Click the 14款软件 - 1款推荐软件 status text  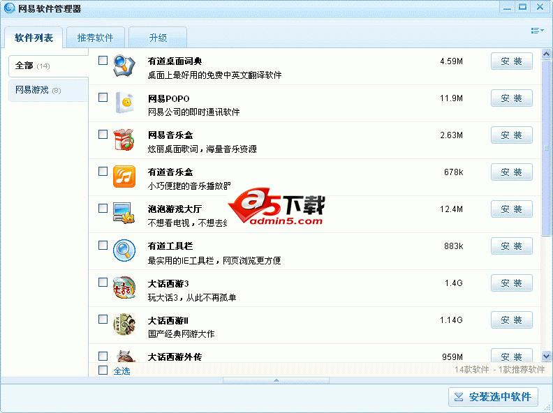coord(499,370)
